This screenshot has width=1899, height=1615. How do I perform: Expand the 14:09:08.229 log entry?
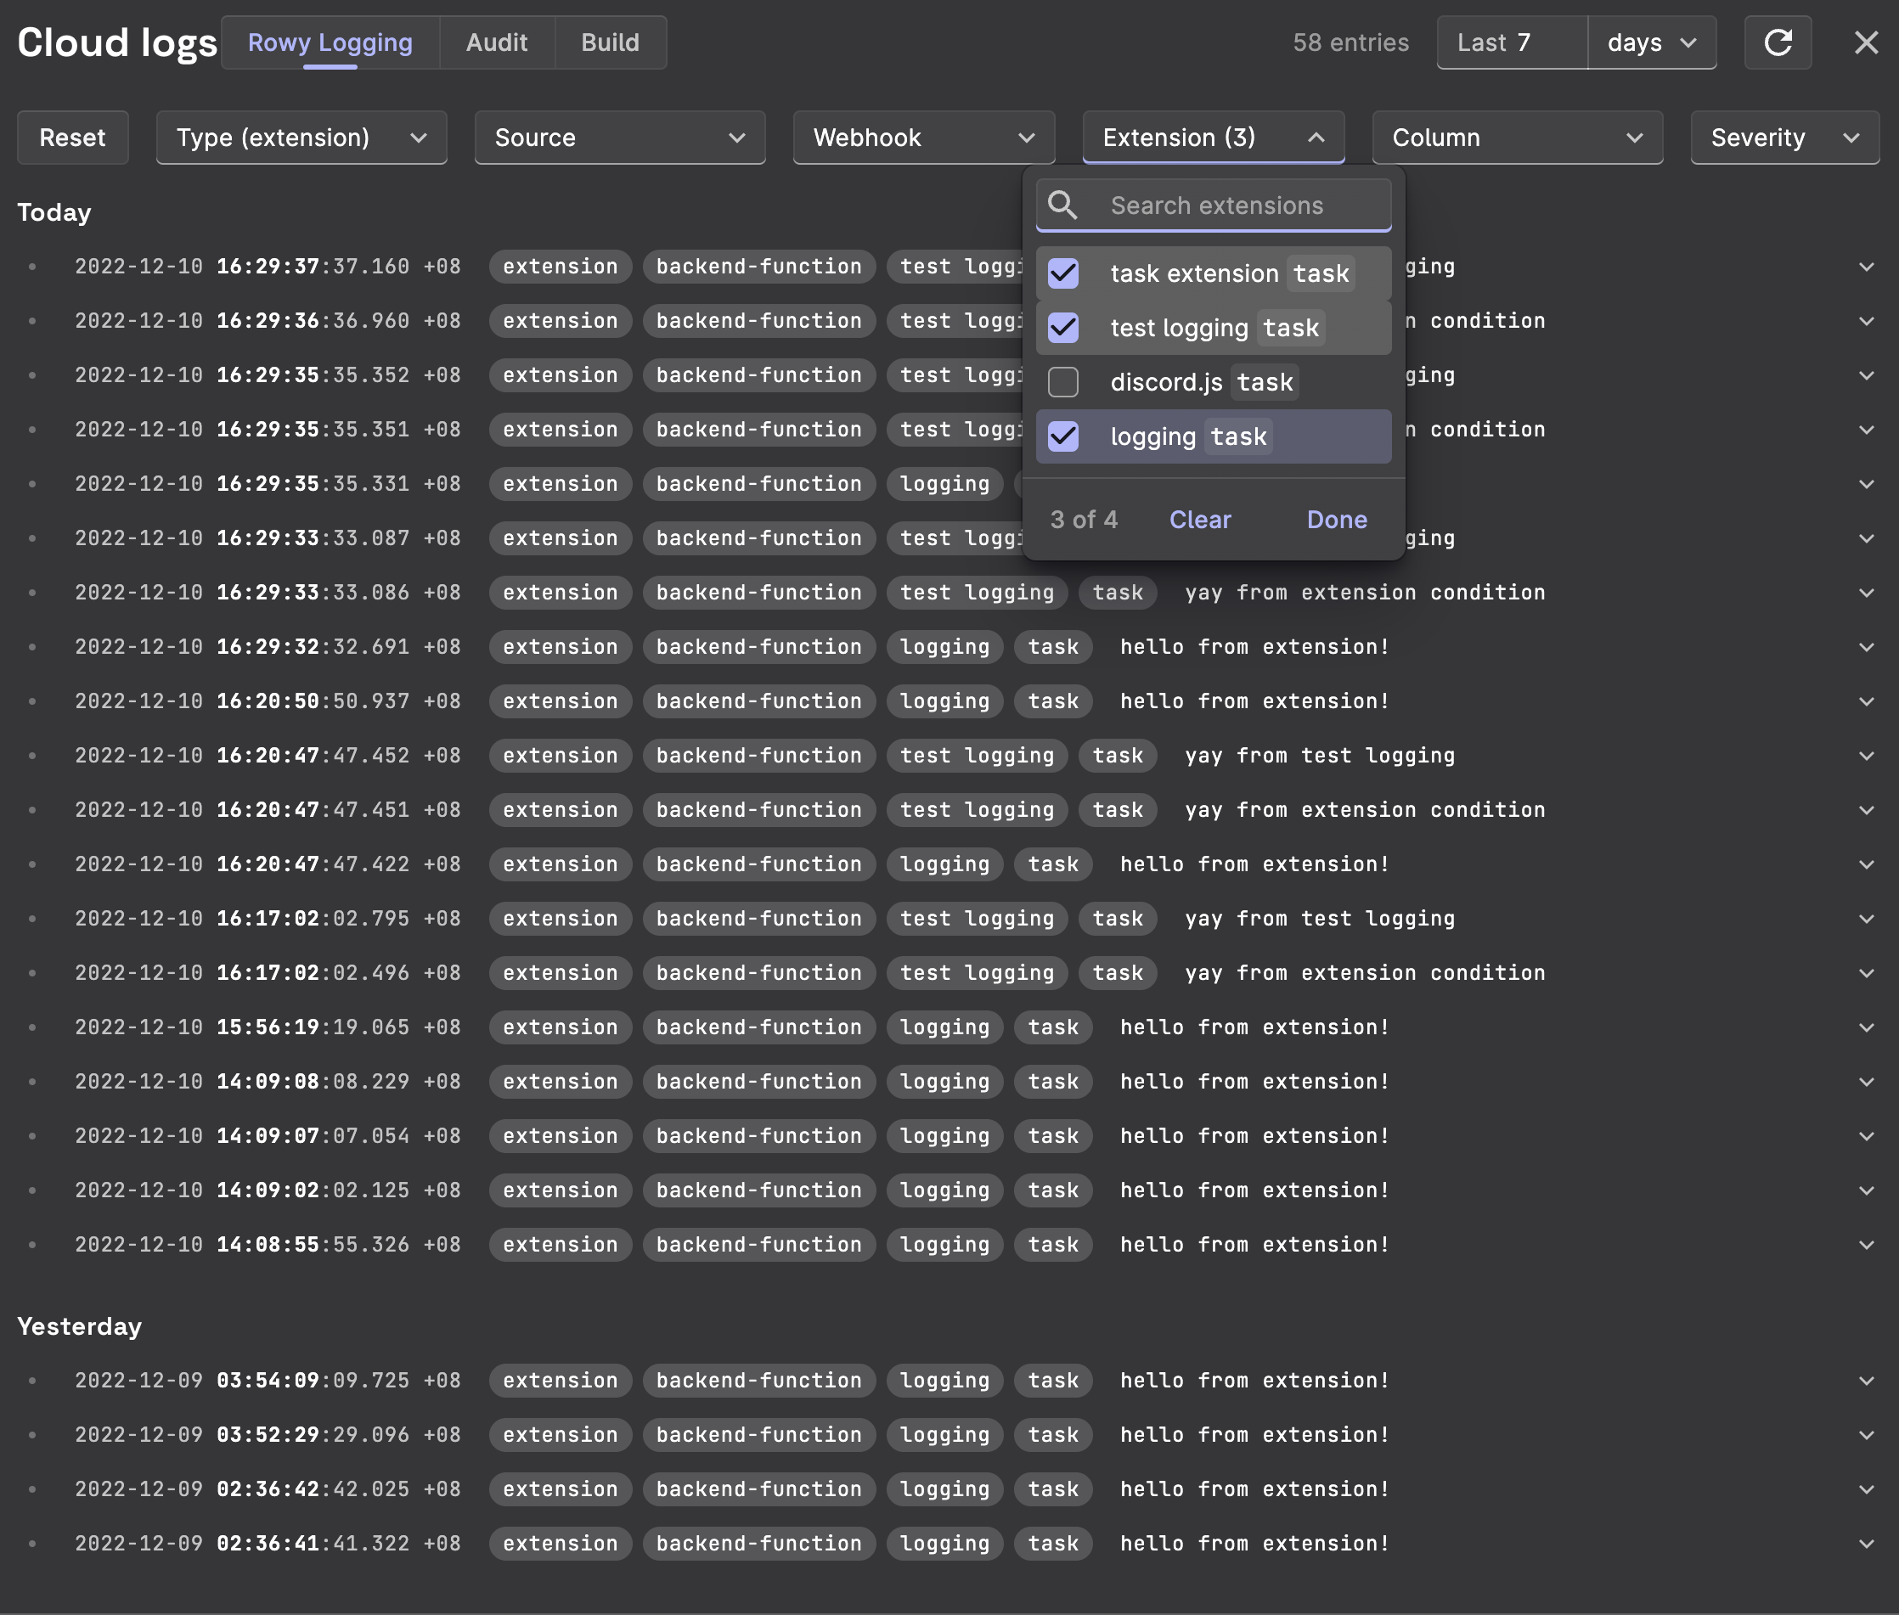coord(1866,1082)
